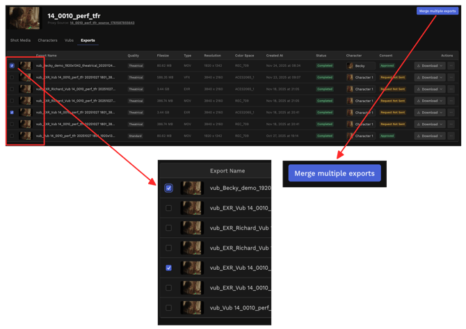This screenshot has height=329, width=466.
Task: Switch to the Shot Media tab
Action: (x=20, y=40)
